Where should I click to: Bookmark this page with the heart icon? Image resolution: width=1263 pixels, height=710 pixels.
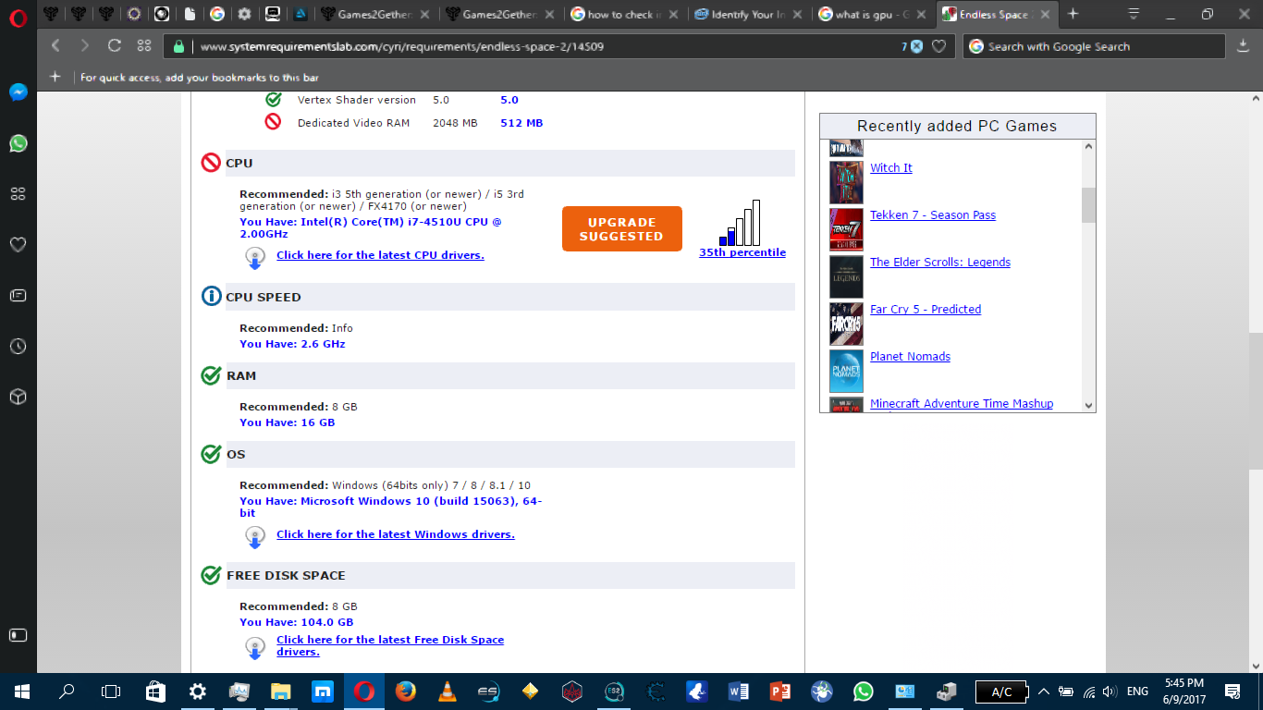point(939,46)
